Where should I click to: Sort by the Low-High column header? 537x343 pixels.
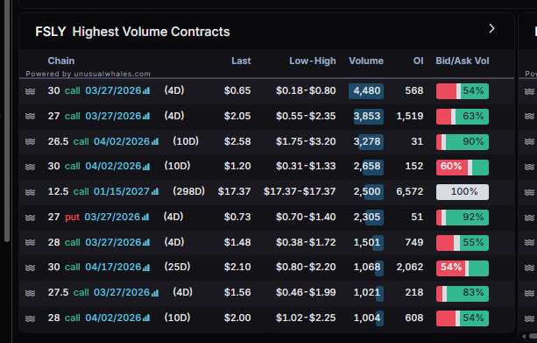point(313,61)
